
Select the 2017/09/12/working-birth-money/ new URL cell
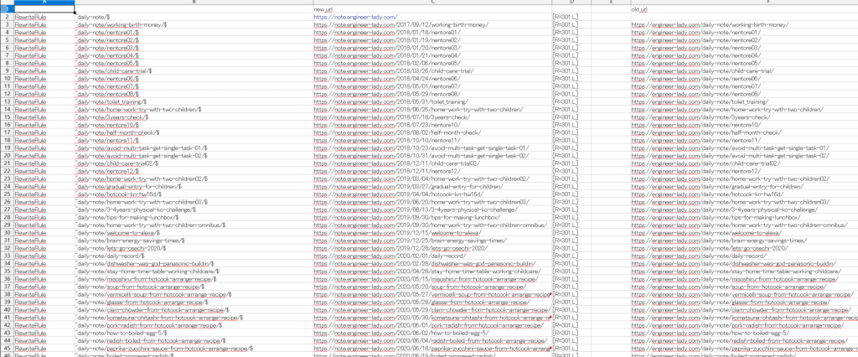[432, 24]
